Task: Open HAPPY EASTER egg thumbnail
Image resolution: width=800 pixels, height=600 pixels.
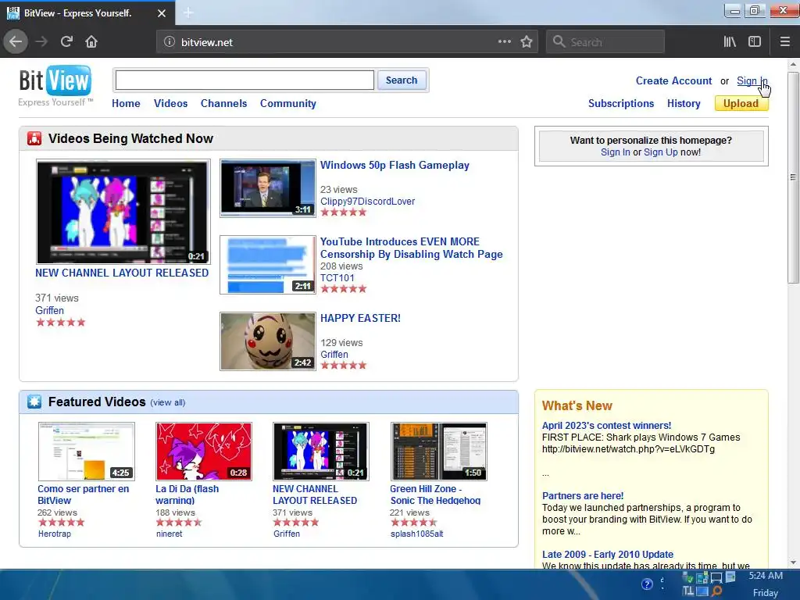Action: pos(268,341)
